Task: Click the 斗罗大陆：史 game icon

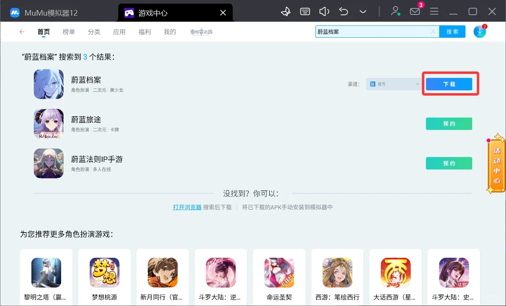Action: [454, 273]
